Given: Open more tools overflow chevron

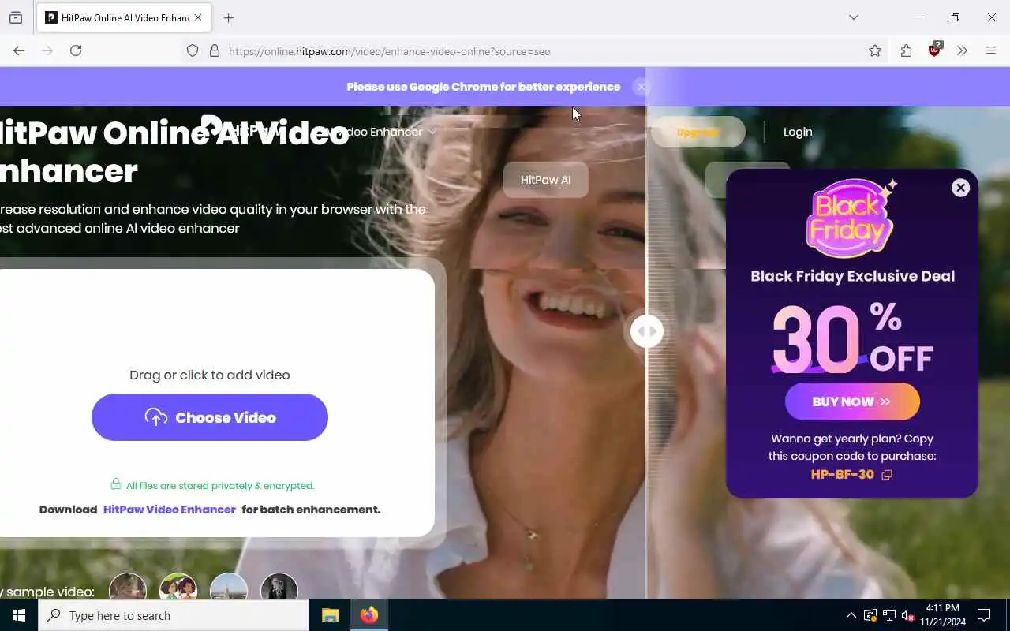Looking at the screenshot, I should pyautogui.click(x=962, y=50).
